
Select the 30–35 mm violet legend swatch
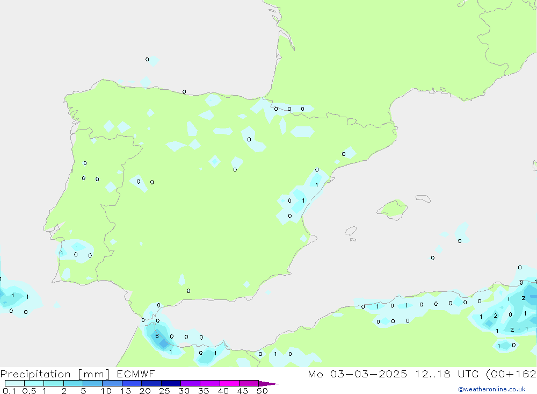pyautogui.click(x=190, y=383)
